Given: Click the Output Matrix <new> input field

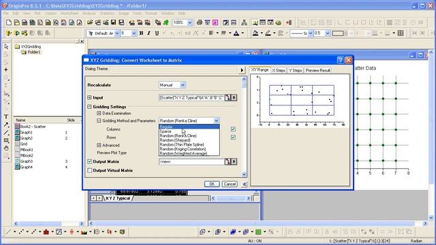Looking at the screenshot, I should pos(191,161).
